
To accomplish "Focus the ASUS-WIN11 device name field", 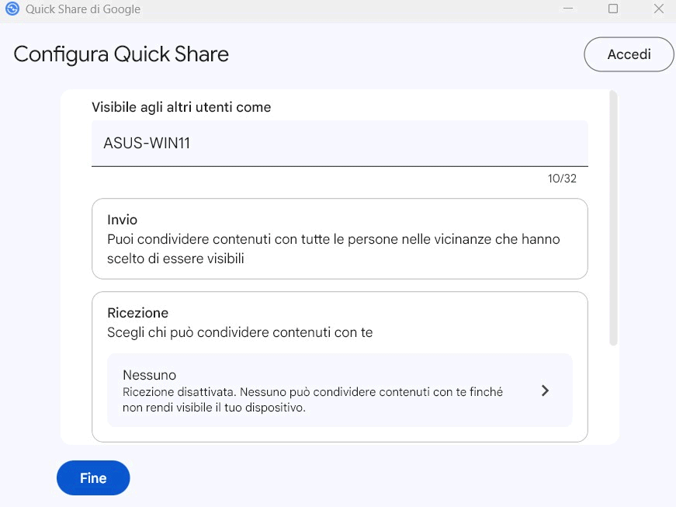I will [339, 143].
